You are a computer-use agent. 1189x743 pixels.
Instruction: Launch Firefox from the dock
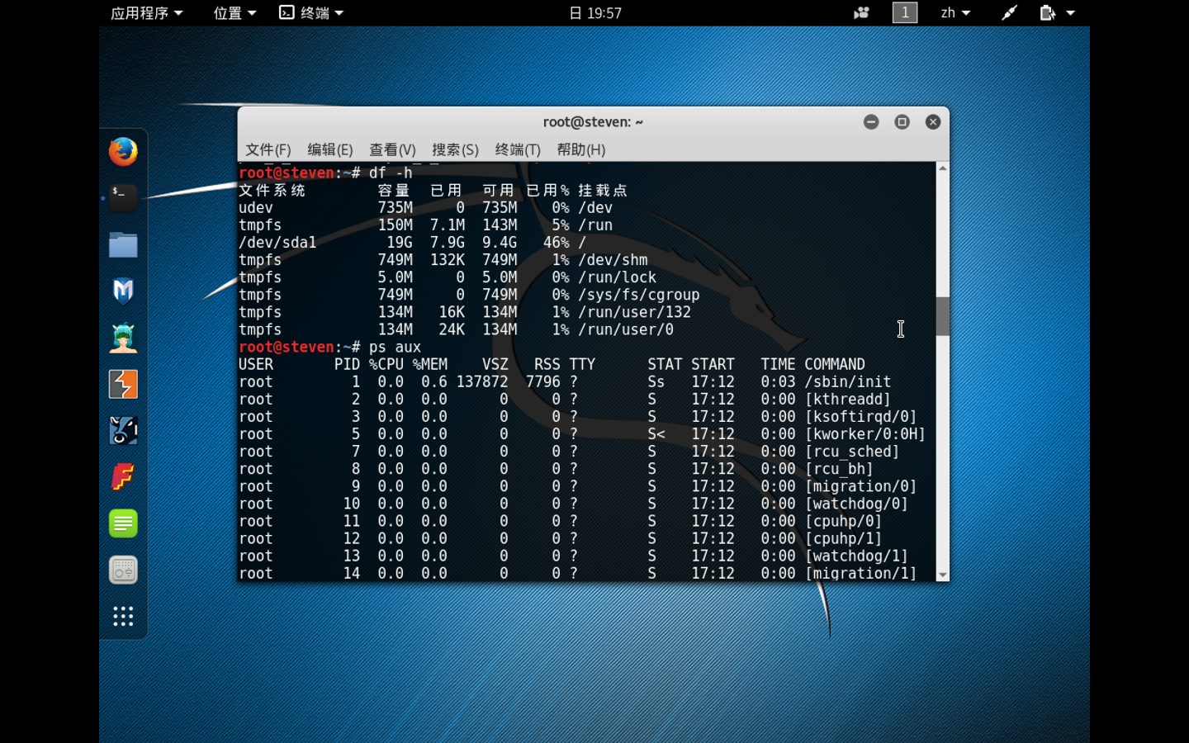pyautogui.click(x=123, y=152)
